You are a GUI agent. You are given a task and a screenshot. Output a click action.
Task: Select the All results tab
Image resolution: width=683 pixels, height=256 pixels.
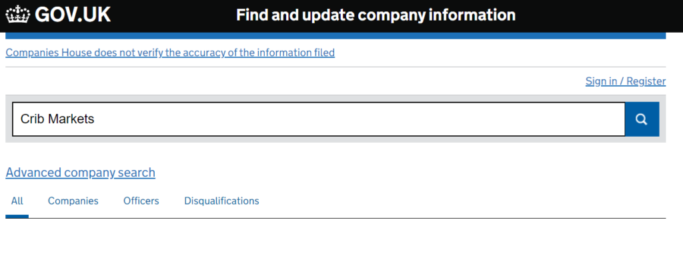[x=17, y=201]
